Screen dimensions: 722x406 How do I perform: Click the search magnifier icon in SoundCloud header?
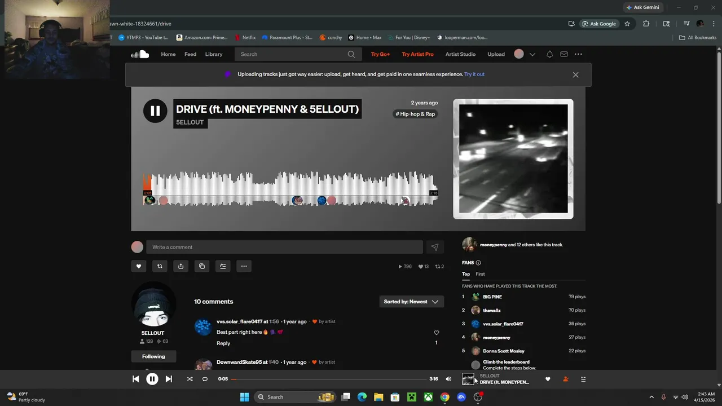point(351,54)
